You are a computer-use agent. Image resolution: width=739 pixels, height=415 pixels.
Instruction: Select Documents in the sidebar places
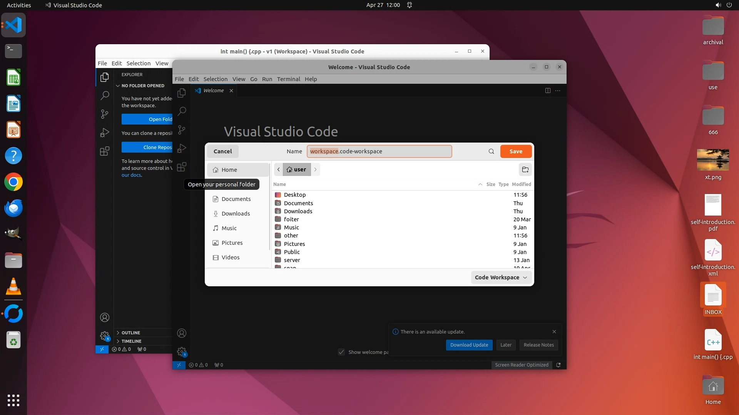click(x=236, y=199)
